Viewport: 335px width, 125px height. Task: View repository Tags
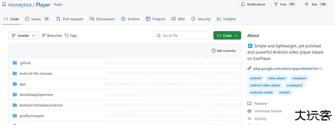coord(71,36)
